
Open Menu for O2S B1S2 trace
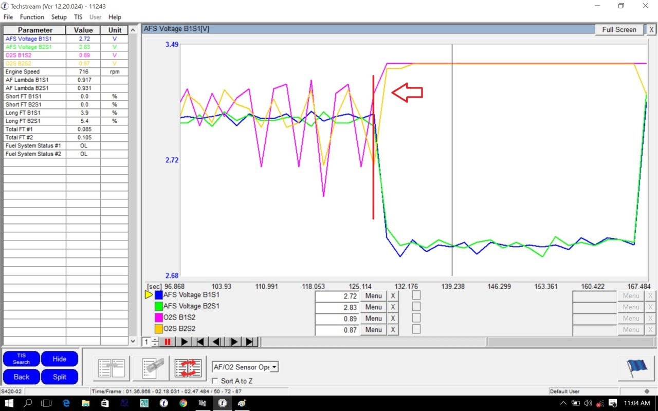pos(373,319)
